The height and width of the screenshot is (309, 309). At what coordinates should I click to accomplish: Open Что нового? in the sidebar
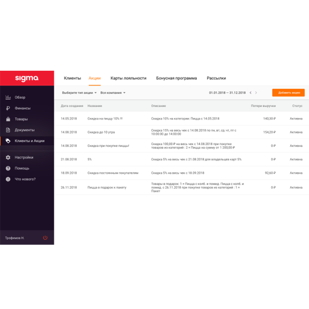[27, 179]
